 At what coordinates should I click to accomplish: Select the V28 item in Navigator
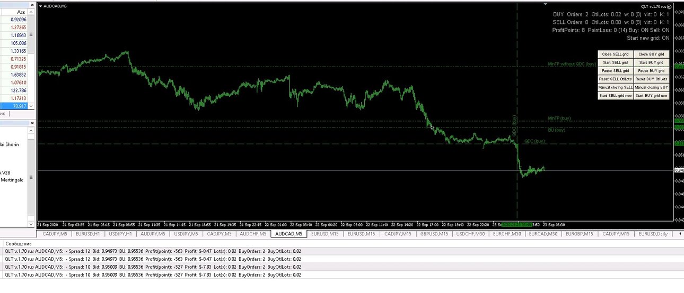pos(5,172)
